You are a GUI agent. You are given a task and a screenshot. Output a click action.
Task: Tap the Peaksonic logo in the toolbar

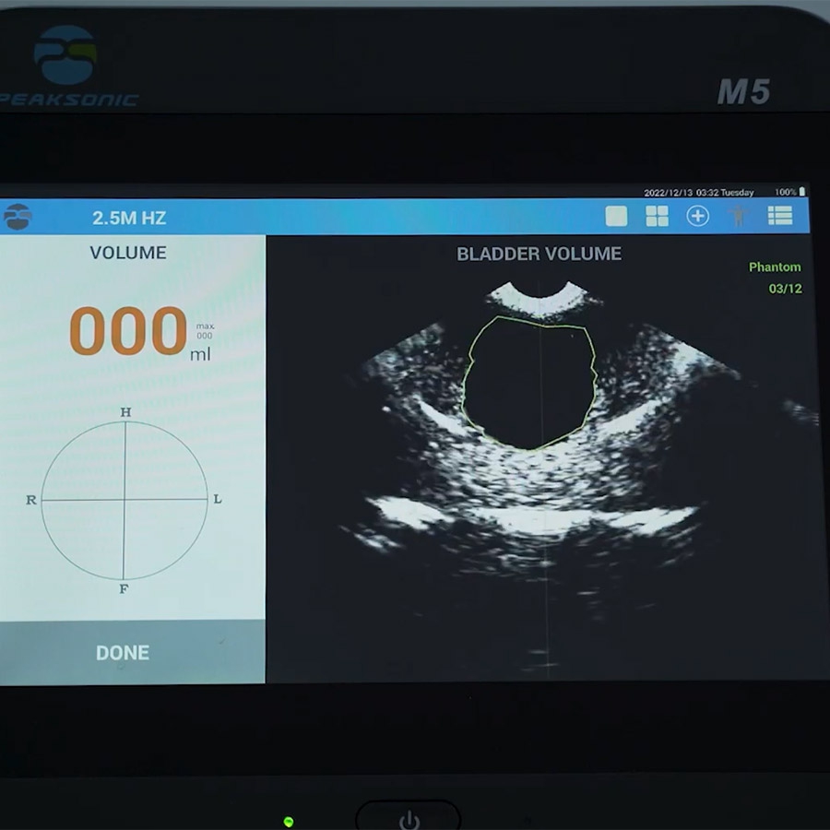click(x=18, y=217)
